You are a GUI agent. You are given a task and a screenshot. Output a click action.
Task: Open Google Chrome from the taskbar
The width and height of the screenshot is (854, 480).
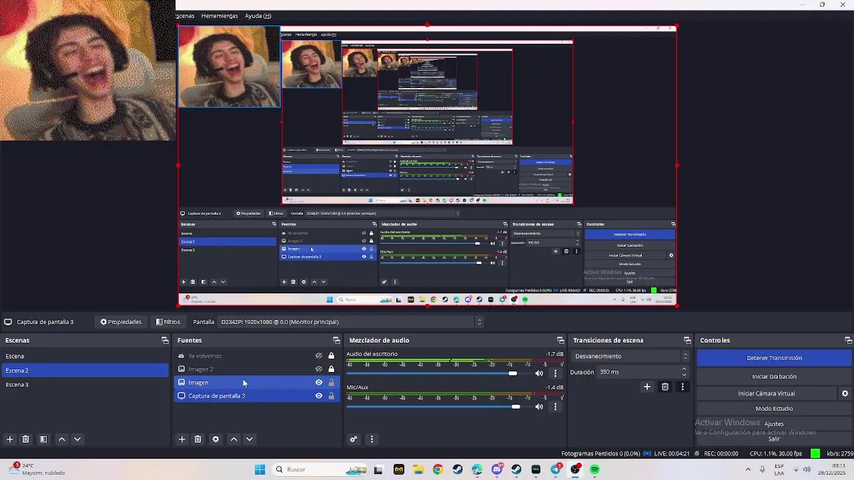tap(438, 469)
